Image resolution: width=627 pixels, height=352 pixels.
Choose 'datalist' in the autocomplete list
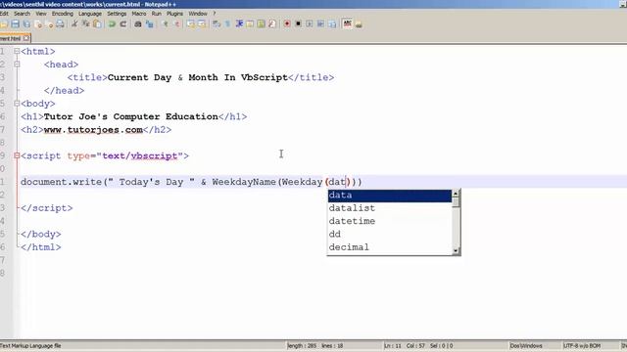click(x=390, y=208)
